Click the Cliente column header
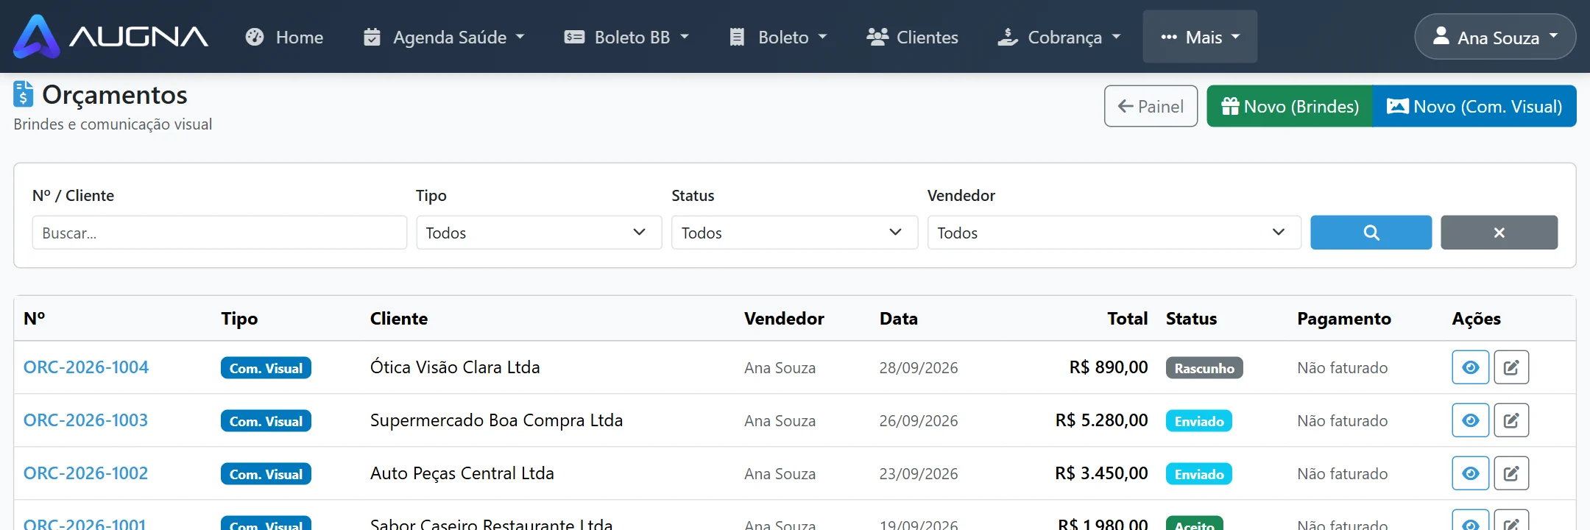 tap(399, 319)
